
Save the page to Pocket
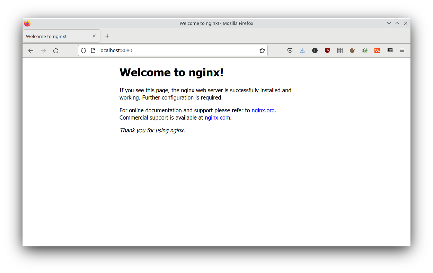point(290,50)
